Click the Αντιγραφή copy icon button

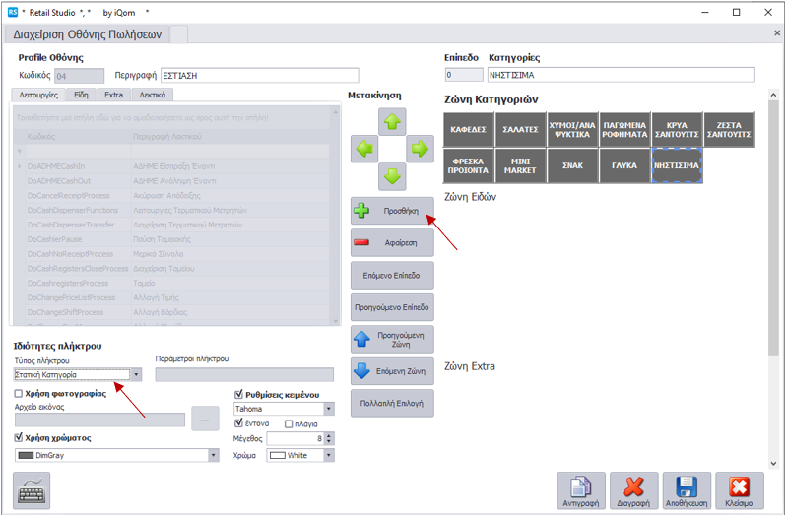(581, 490)
